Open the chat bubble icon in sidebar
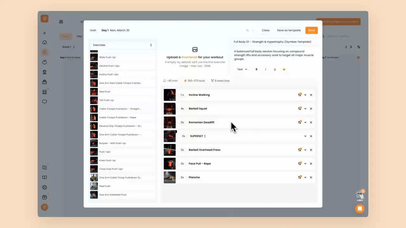This screenshot has height=228, width=406. click(44, 102)
